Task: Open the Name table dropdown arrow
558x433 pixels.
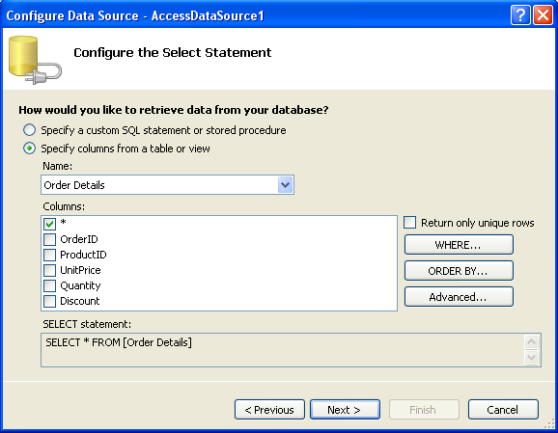Action: 285,185
